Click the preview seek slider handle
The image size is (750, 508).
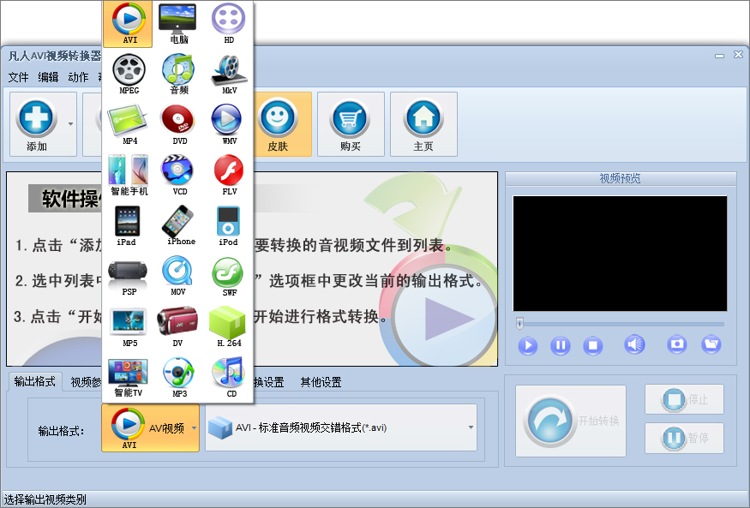(519, 324)
